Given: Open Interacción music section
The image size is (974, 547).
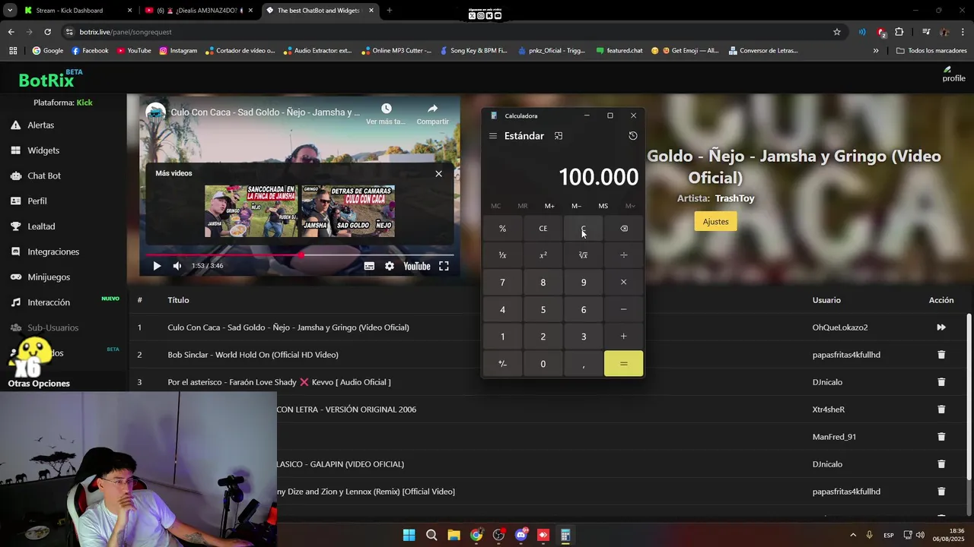Looking at the screenshot, I should pyautogui.click(x=40, y=302).
